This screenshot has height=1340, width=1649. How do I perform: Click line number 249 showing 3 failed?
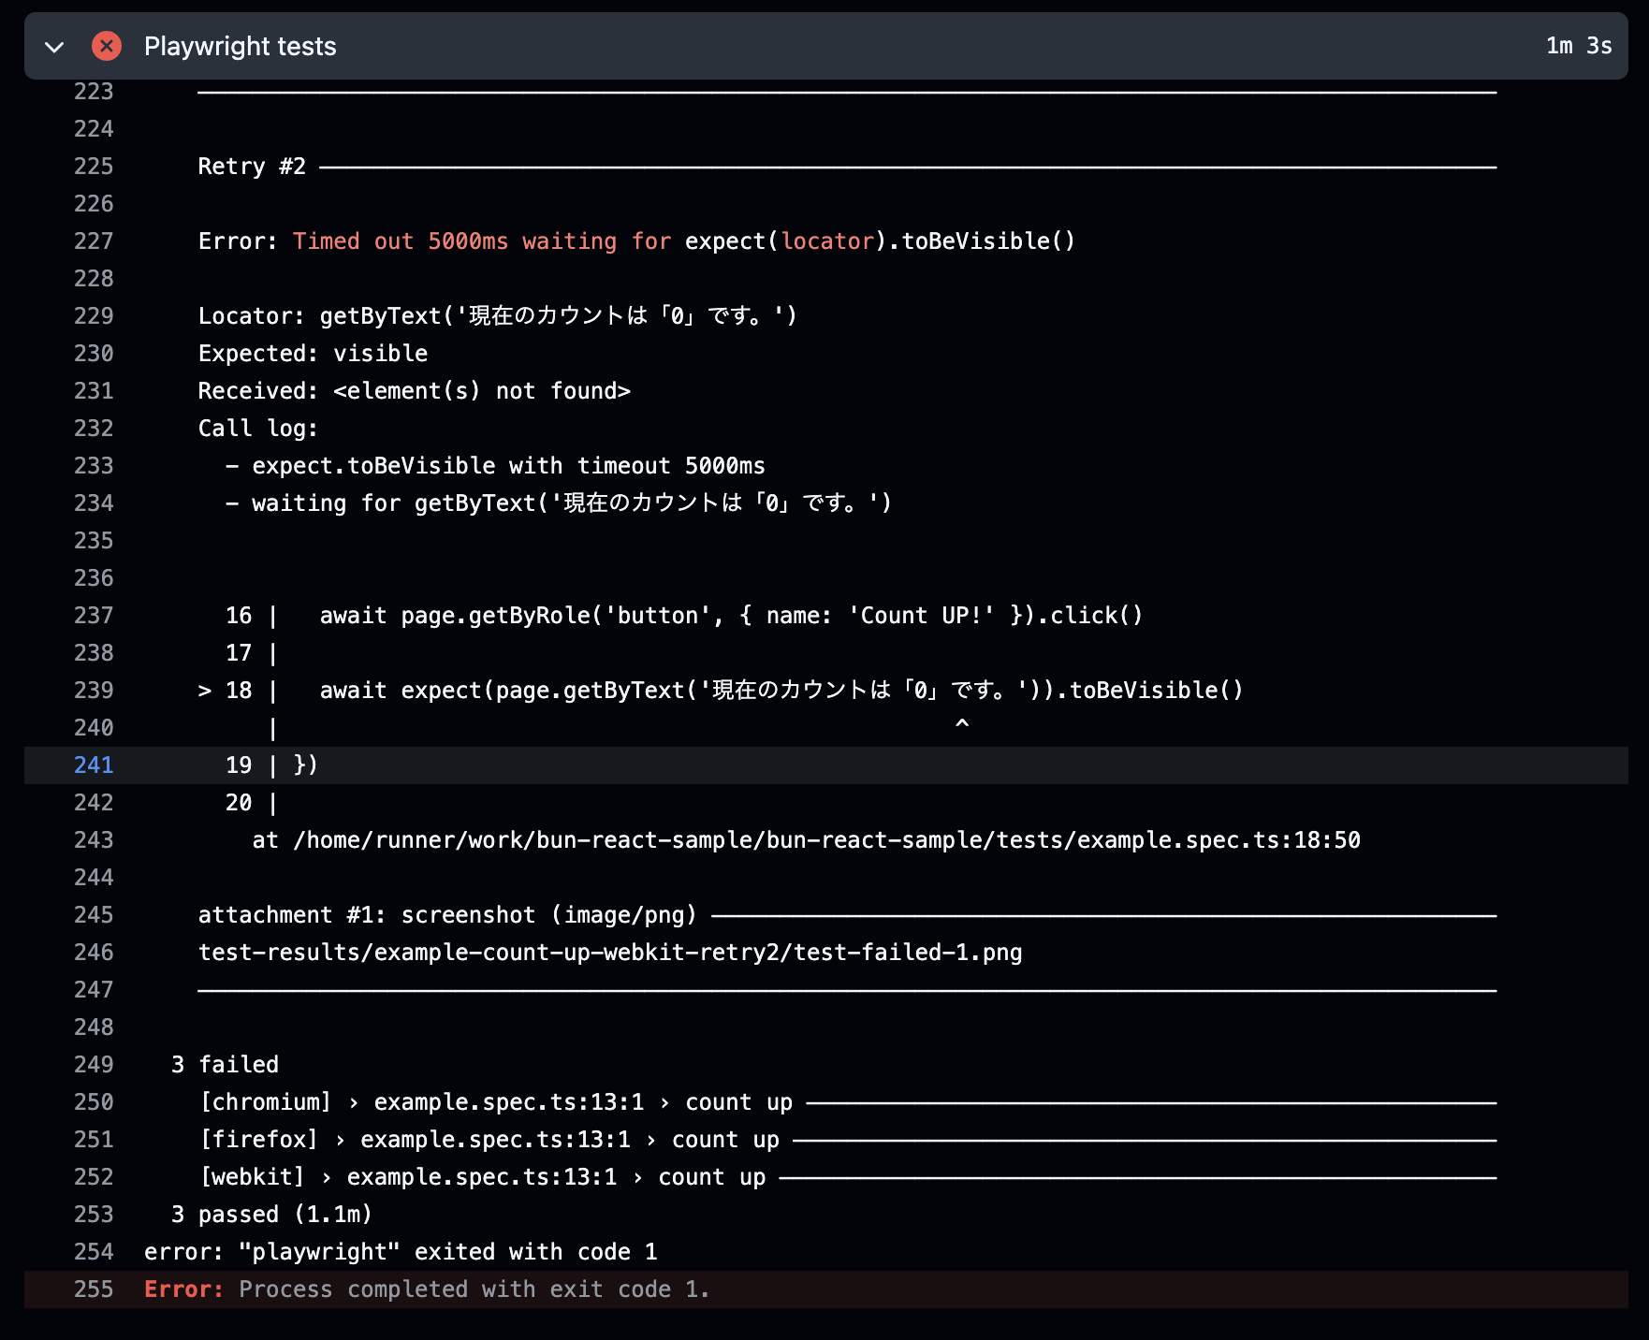click(93, 1064)
